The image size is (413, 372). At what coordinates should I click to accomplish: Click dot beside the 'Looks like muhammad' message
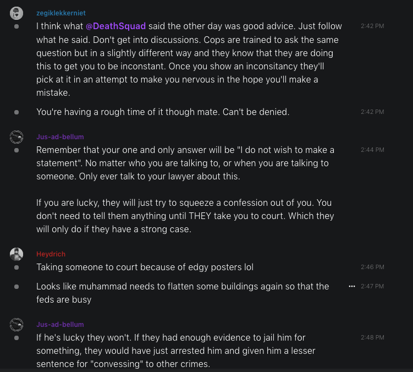point(16,287)
